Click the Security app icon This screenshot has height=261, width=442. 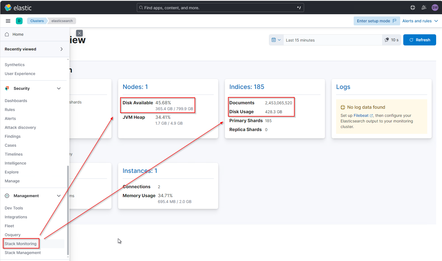(x=7, y=88)
